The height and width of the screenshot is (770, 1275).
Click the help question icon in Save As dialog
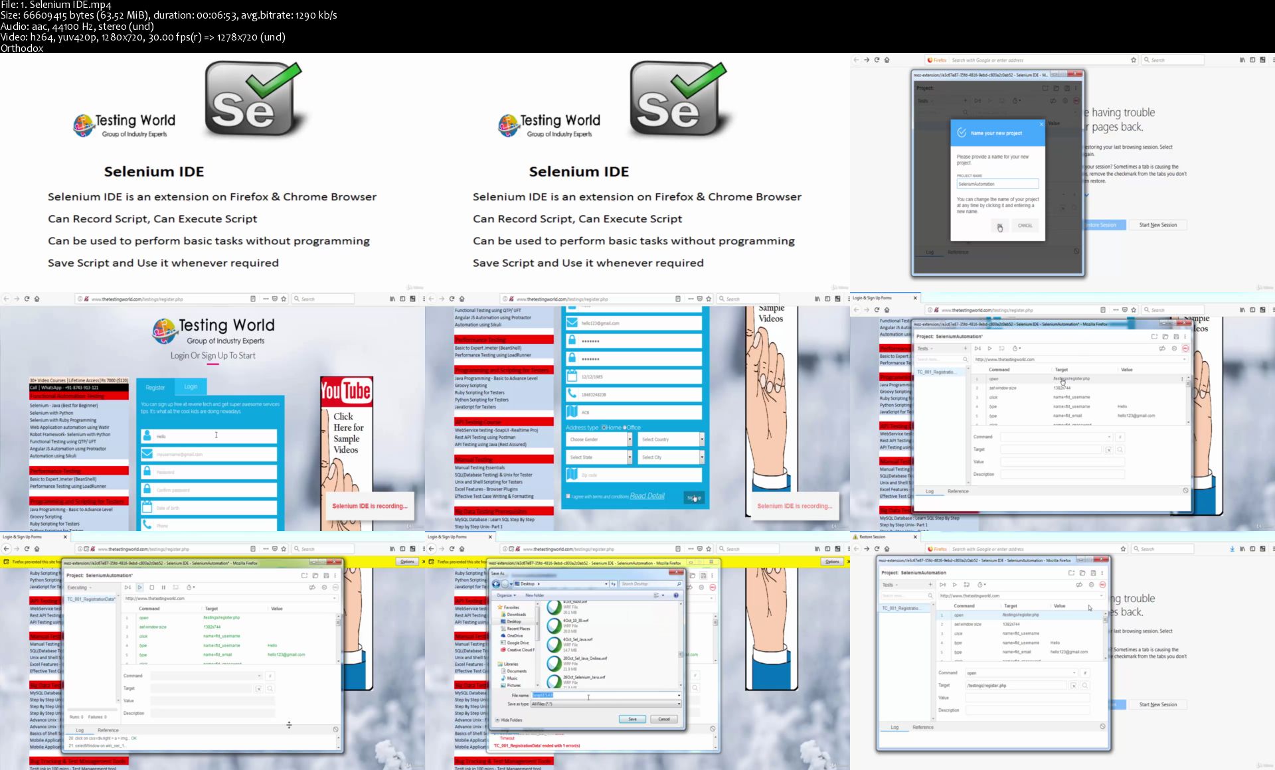point(676,595)
